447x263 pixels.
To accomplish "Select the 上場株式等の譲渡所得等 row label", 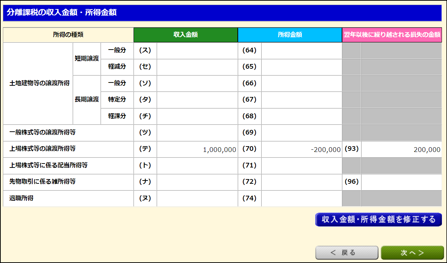I will (42, 149).
